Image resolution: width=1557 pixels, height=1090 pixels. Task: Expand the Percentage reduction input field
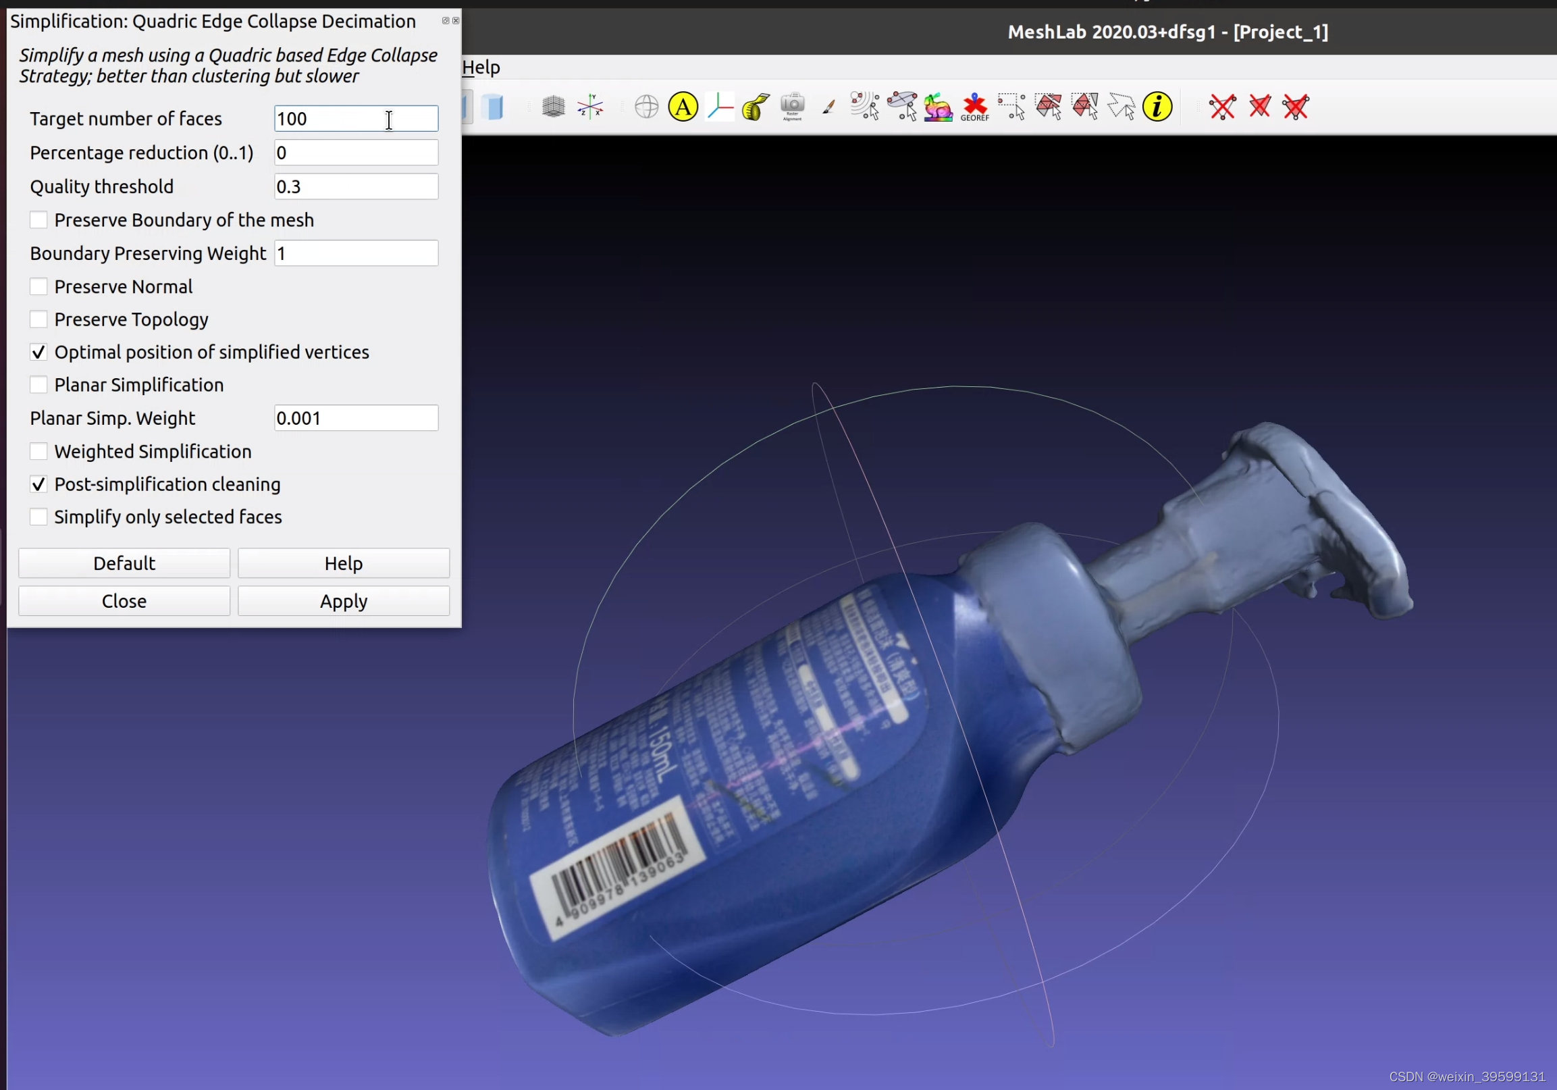click(354, 151)
